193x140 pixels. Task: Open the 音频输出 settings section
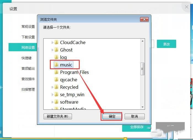tap(28, 69)
